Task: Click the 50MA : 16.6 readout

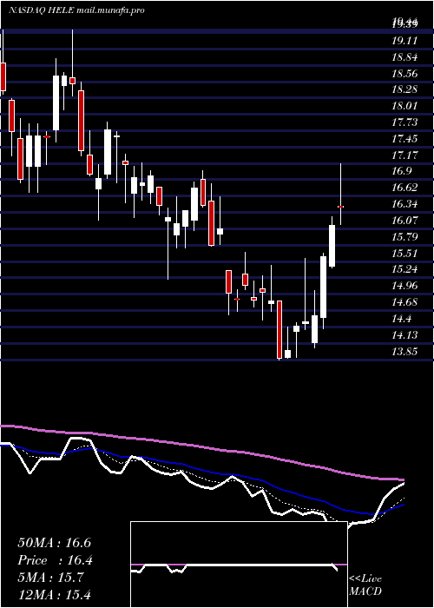Action: (54, 543)
